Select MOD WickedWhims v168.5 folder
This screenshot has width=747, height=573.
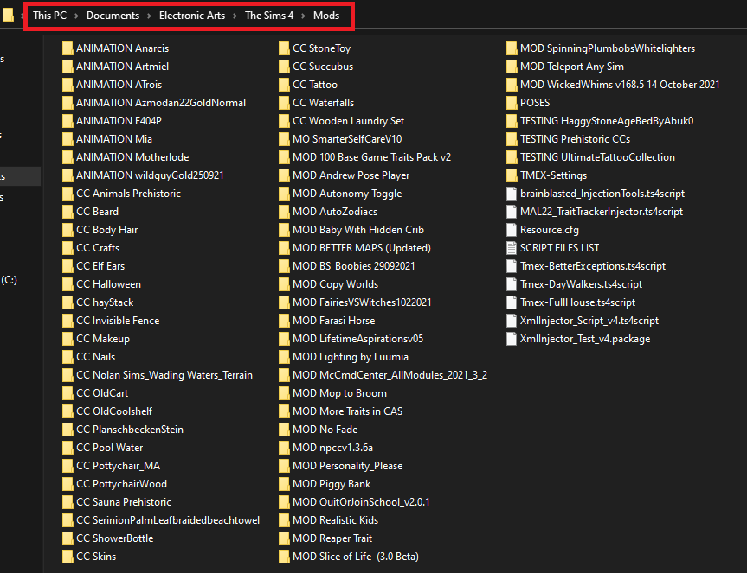click(x=613, y=85)
